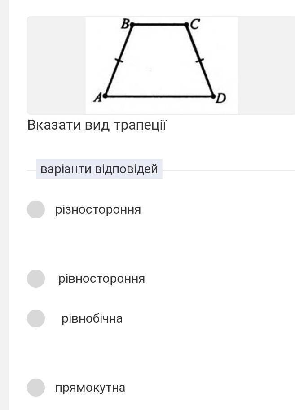This screenshot has height=410, width=295.
Task: Click the 'рівностороння' answer label
Action: point(101,279)
